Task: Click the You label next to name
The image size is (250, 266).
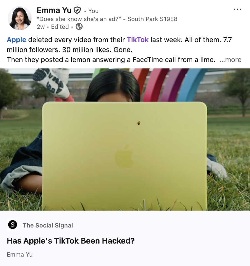Action: [x=93, y=11]
